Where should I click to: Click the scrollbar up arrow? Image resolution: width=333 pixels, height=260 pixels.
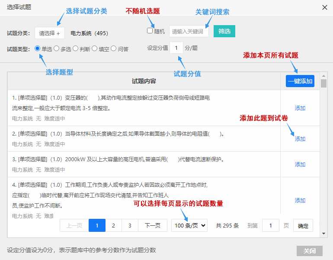323,76
